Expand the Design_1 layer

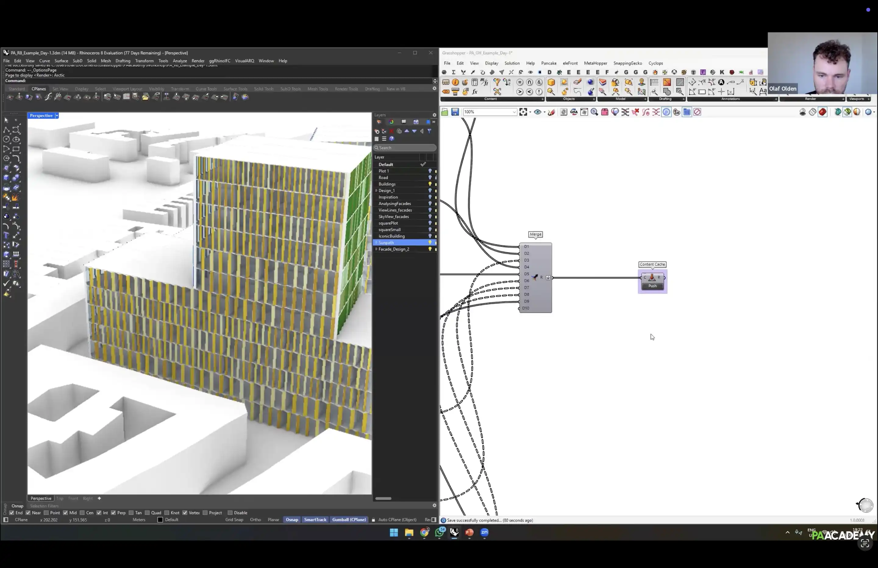point(376,191)
